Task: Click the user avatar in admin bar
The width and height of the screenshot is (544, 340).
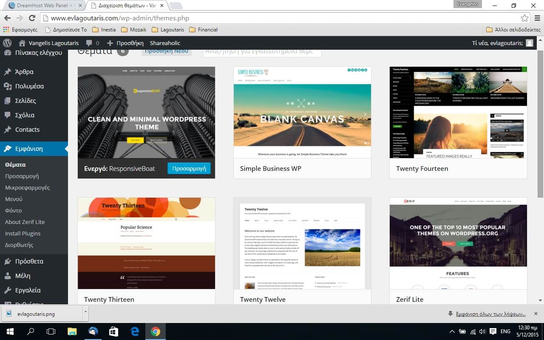Action: (529, 43)
